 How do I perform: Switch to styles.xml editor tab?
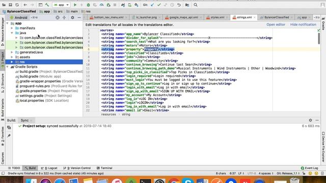tap(217, 17)
